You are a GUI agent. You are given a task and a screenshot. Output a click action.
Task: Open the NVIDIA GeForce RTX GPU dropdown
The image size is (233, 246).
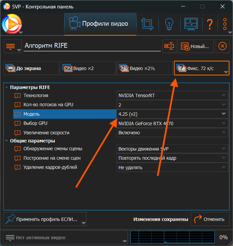point(172,124)
